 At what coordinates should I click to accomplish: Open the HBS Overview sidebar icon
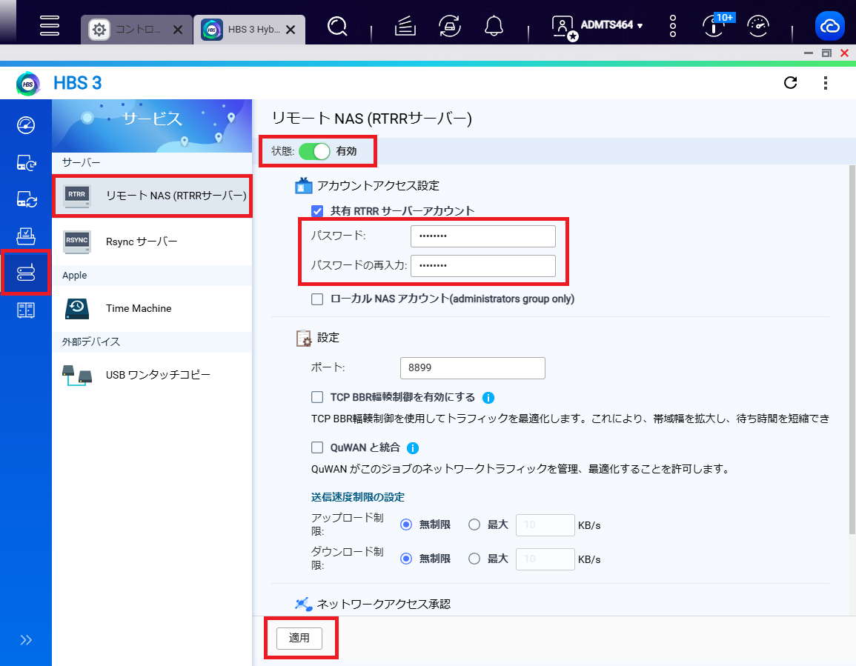26,125
